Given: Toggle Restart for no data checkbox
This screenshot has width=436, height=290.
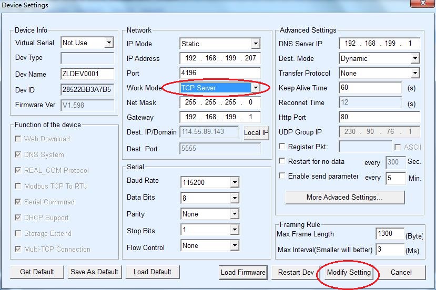Looking at the screenshot, I should pos(282,162).
